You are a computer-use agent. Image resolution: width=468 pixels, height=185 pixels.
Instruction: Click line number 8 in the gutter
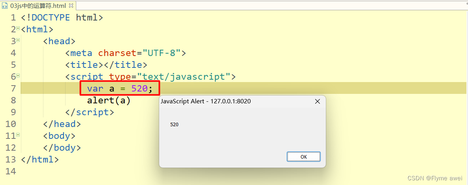click(13, 101)
